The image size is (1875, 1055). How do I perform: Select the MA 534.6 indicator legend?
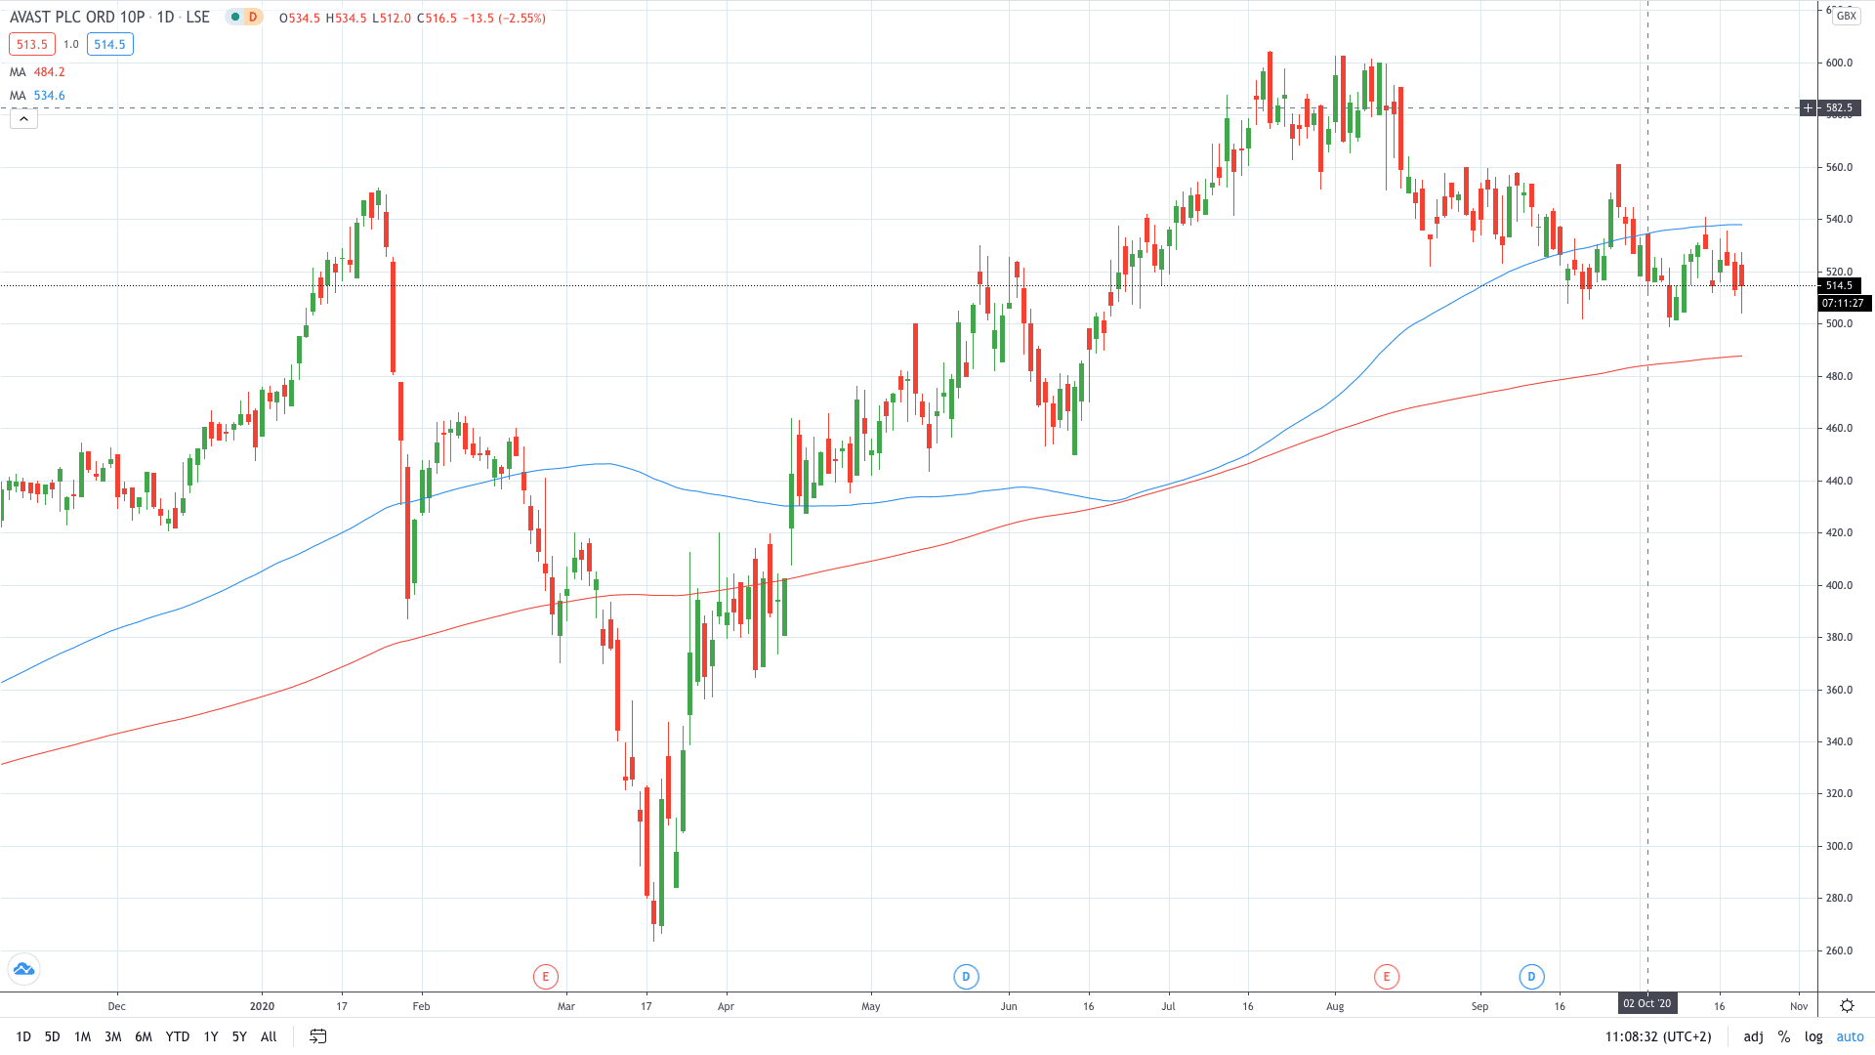pos(37,96)
